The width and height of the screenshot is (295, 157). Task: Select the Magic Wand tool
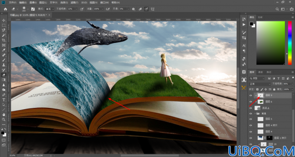click(x=4, y=35)
